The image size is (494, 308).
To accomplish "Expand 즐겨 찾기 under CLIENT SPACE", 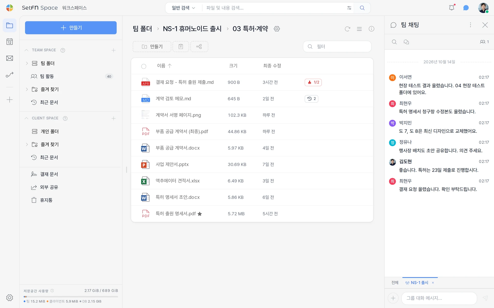I will point(27,145).
